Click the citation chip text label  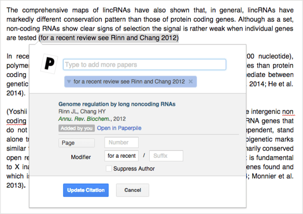pos(129,82)
